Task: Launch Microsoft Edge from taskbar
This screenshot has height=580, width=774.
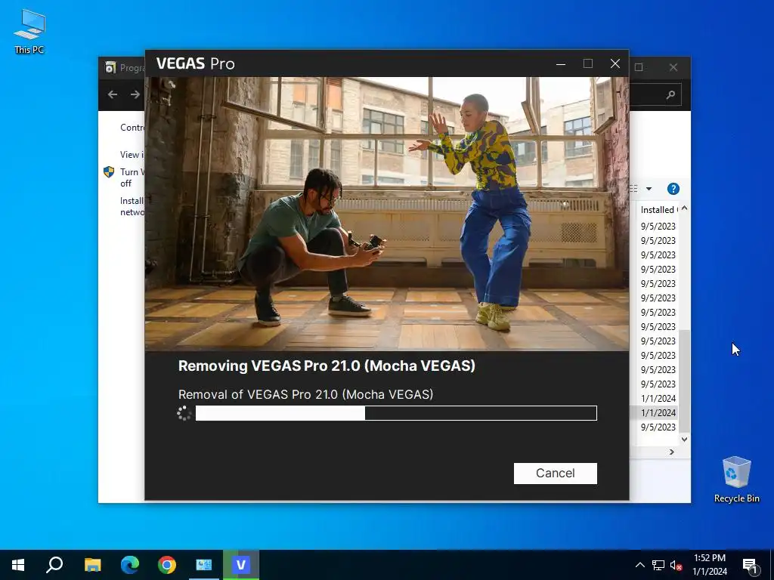Action: [x=130, y=565]
